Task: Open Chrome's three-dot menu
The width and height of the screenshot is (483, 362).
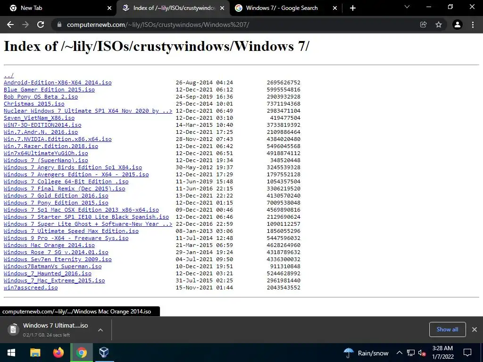Action: (473, 25)
